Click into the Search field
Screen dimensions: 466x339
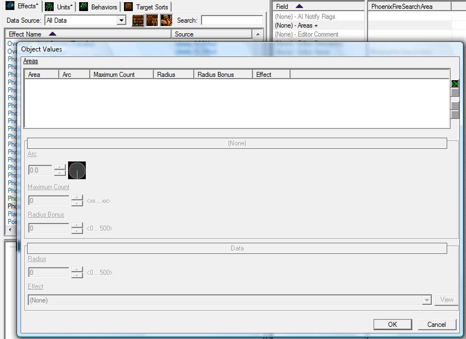point(232,20)
